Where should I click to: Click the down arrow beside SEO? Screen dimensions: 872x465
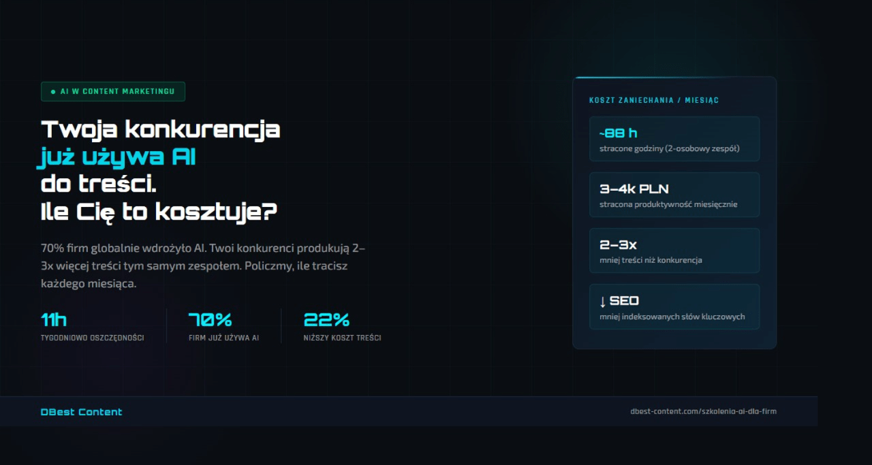(603, 301)
